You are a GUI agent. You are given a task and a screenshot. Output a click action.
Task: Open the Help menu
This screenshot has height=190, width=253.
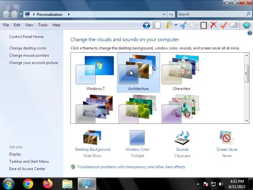(56, 25)
